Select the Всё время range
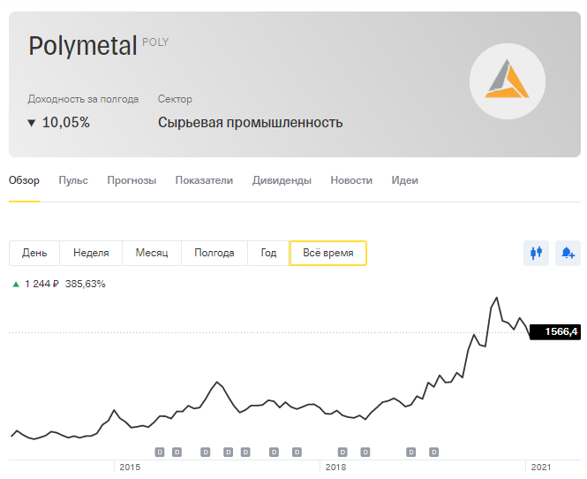This screenshot has height=479, width=587. coord(328,253)
